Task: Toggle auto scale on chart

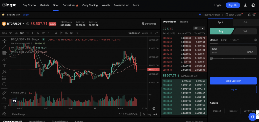Action: click(x=156, y=114)
